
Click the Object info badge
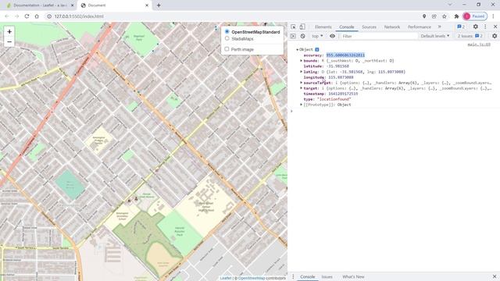point(317,50)
